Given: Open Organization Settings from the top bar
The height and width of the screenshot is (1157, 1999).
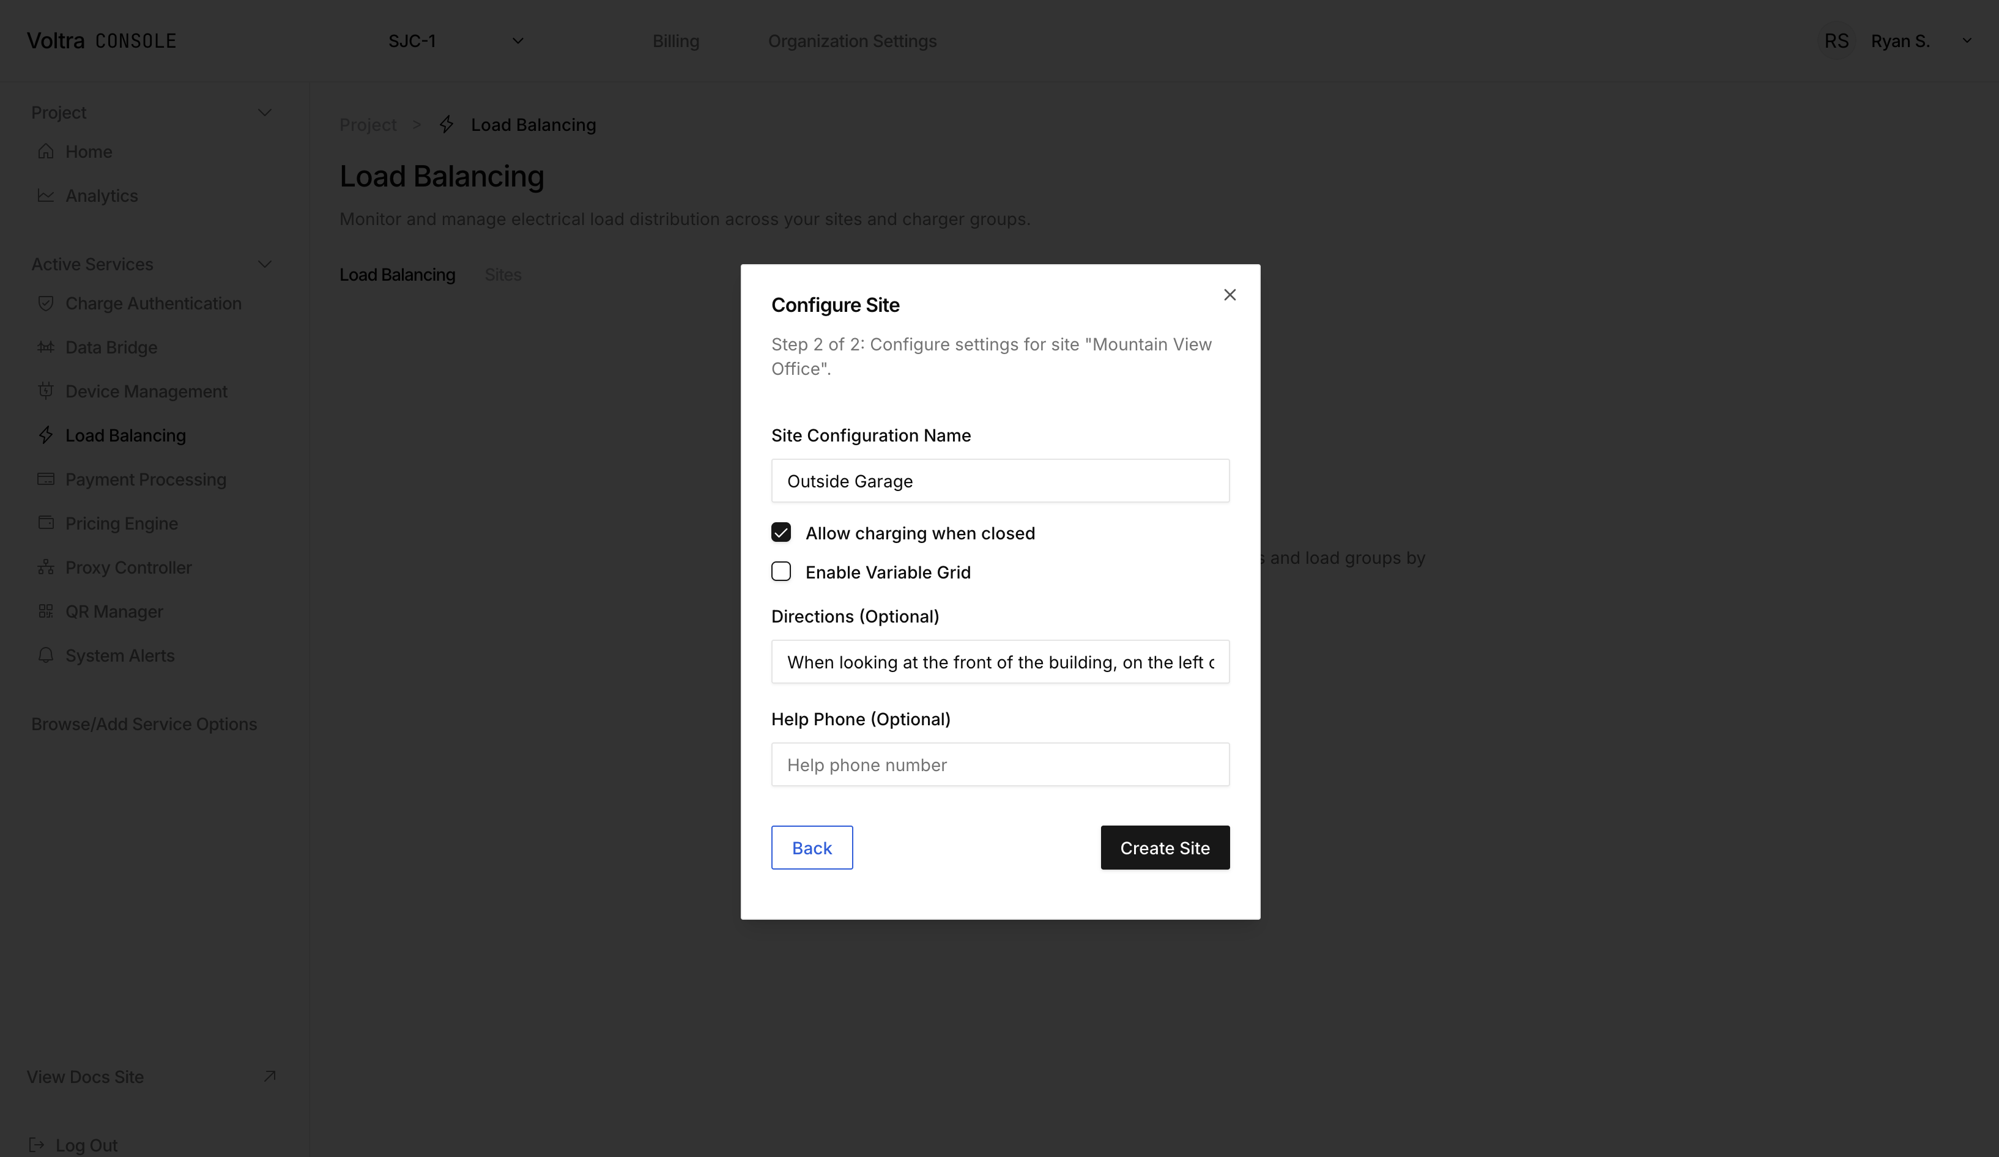Looking at the screenshot, I should 853,40.
